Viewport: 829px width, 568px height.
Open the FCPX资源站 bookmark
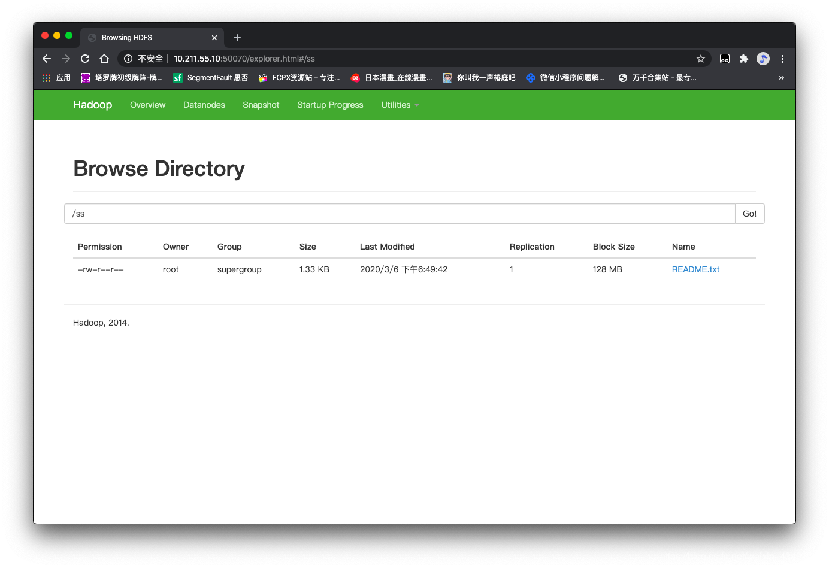click(299, 78)
